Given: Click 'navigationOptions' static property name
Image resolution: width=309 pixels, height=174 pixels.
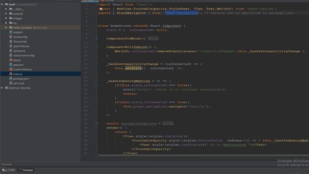Looking at the screenshot, I should [139, 124].
